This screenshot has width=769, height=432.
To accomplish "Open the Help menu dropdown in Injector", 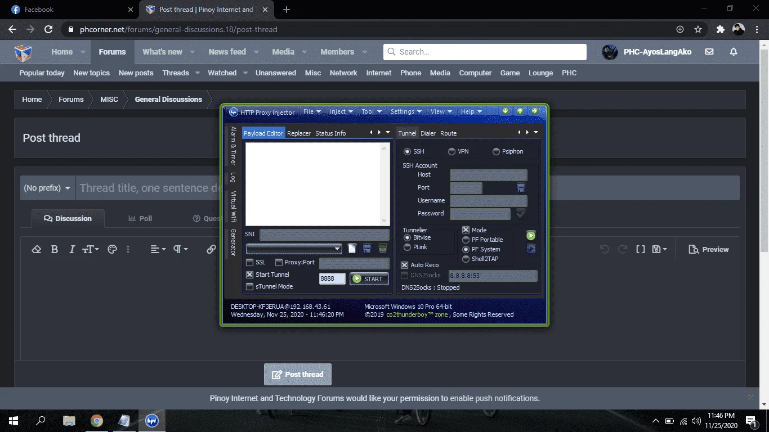I will (472, 111).
